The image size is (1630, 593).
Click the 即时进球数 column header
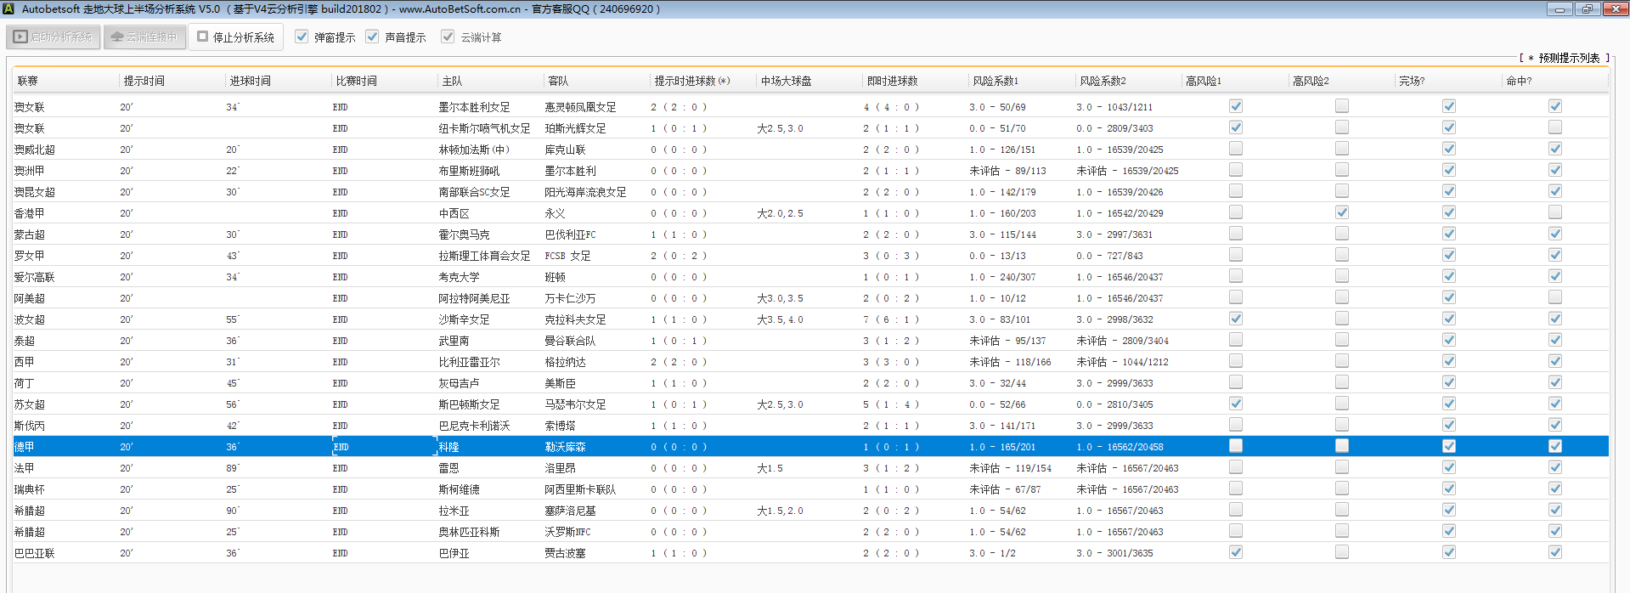[892, 81]
